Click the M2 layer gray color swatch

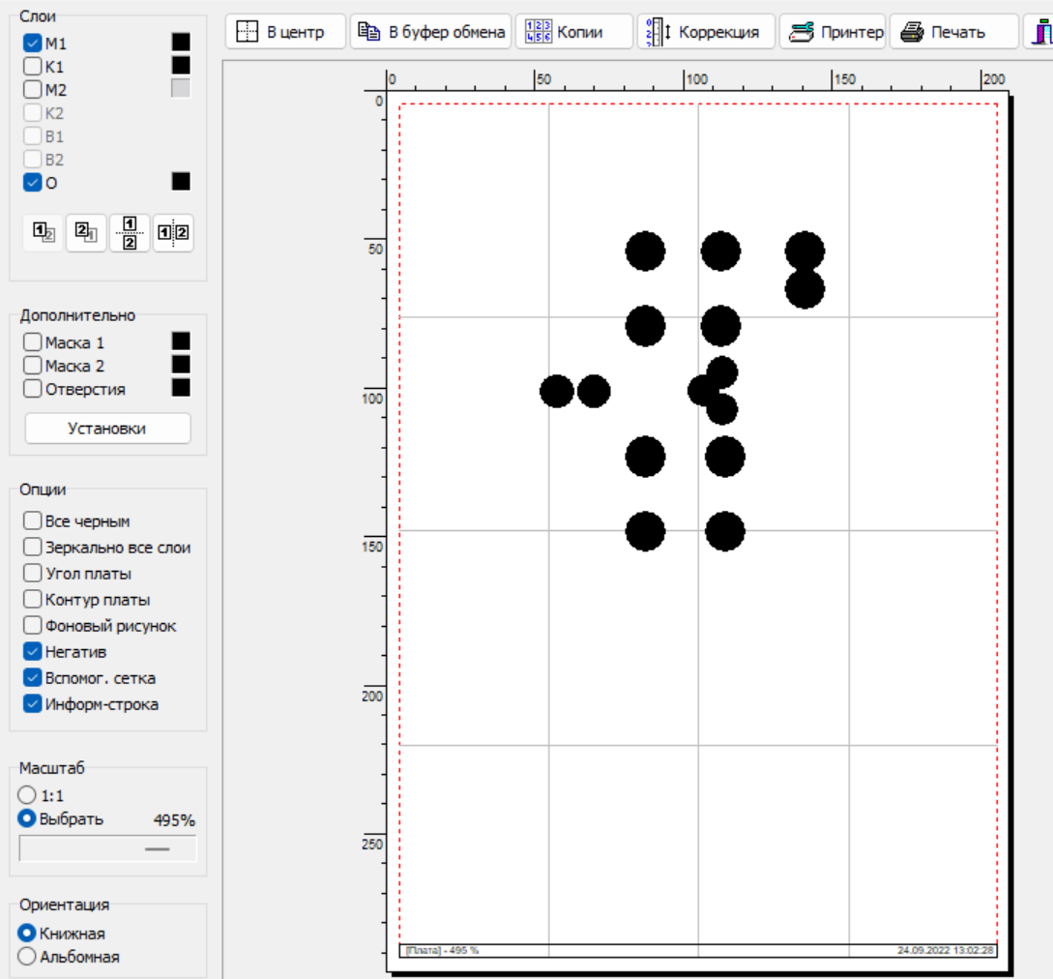click(181, 88)
